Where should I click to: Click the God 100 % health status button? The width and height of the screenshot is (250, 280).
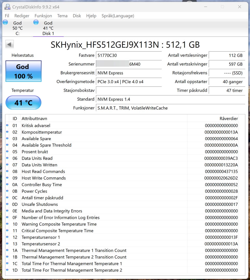point(23,71)
